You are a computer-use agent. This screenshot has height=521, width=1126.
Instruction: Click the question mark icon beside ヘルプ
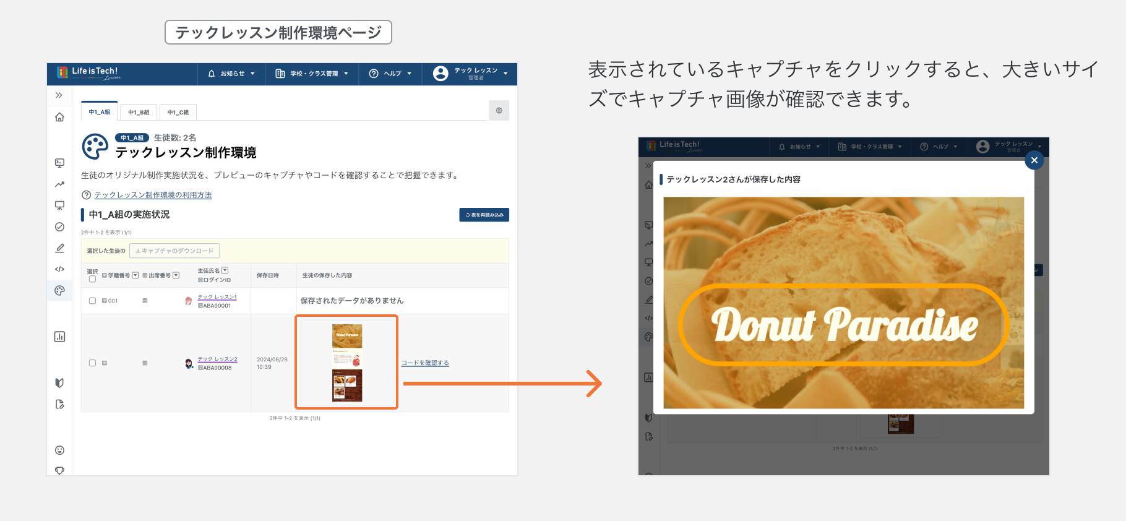(x=374, y=74)
